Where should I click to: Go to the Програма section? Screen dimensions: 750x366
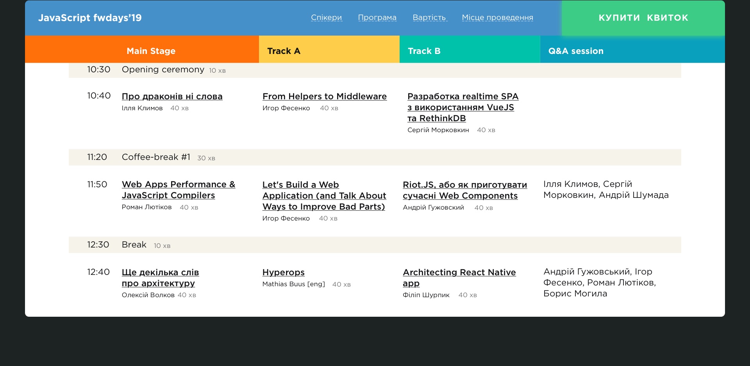[377, 18]
